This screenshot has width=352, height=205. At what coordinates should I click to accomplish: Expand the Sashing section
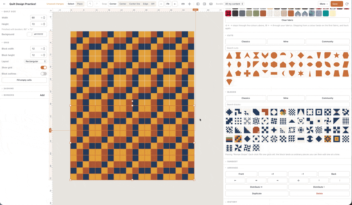9,88
